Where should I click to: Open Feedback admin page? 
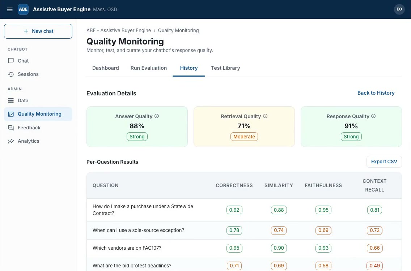point(38,128)
